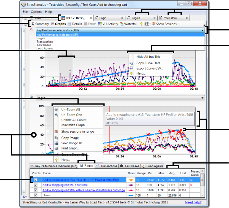
Task: Open the Transactions bottom tab
Action: click(107, 166)
